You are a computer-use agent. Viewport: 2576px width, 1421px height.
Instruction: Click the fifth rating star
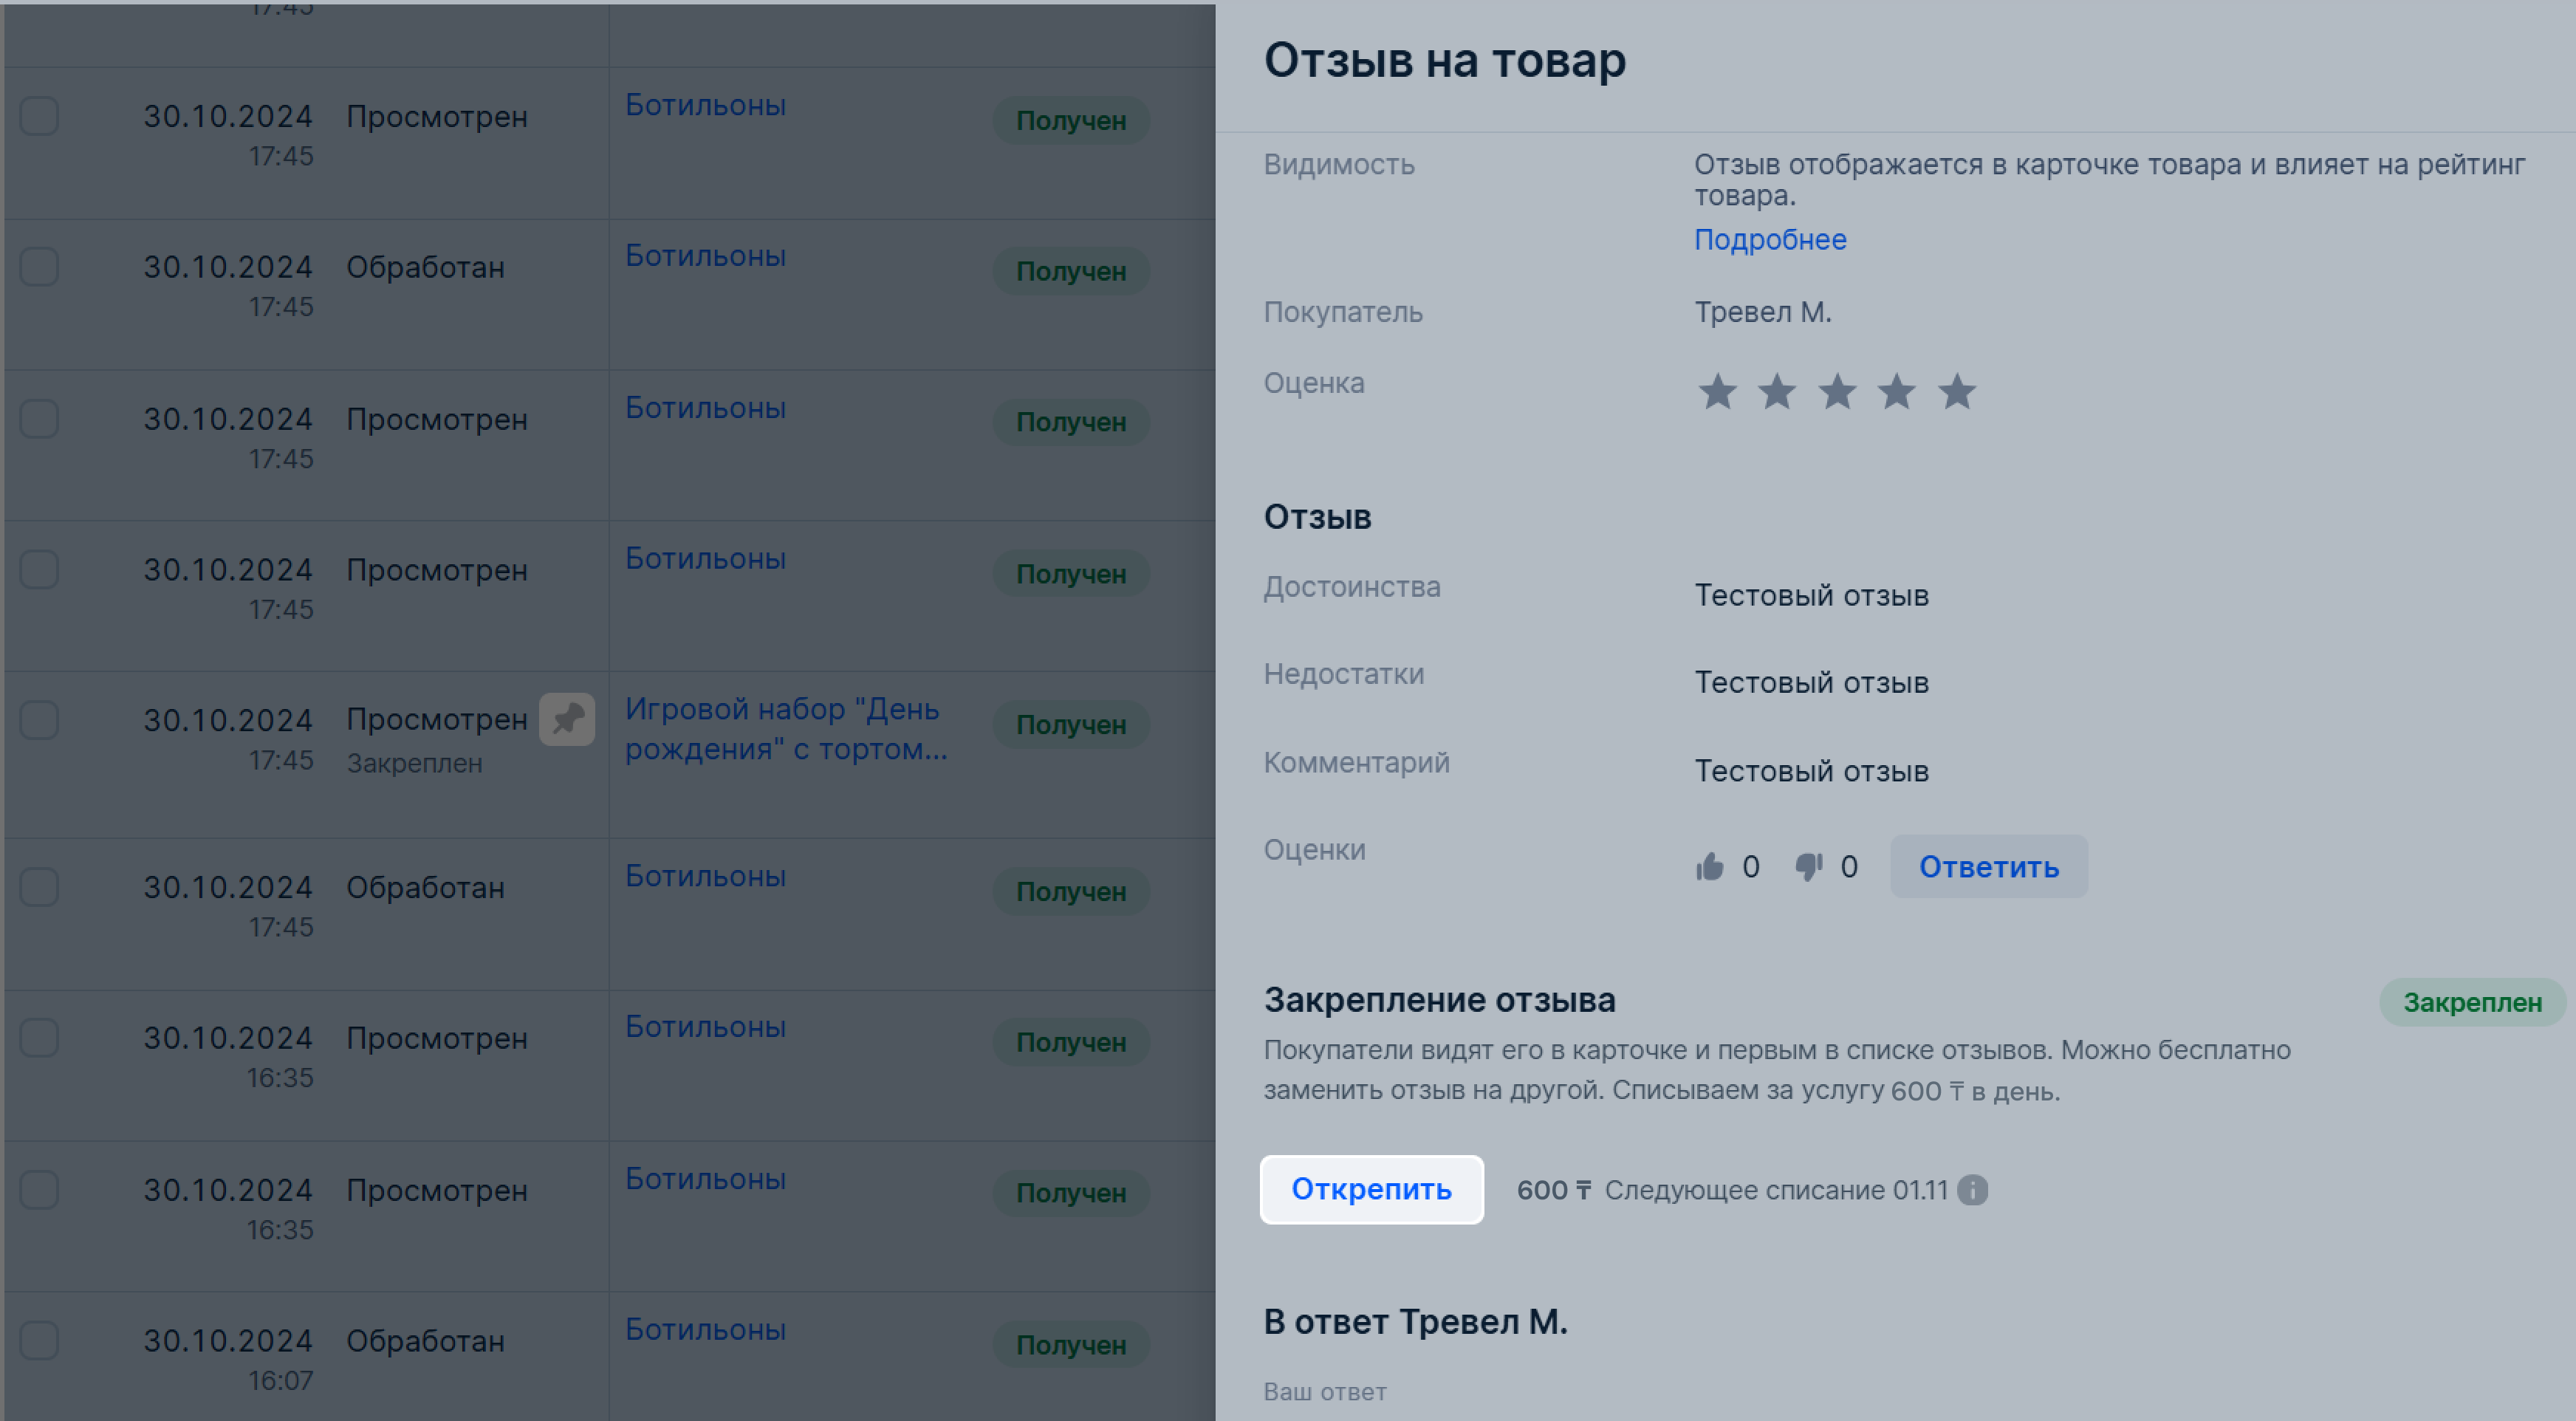pyautogui.click(x=1956, y=391)
